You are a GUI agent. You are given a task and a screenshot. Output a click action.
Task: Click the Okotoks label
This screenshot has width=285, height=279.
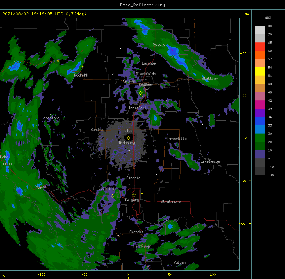[x=136, y=232]
